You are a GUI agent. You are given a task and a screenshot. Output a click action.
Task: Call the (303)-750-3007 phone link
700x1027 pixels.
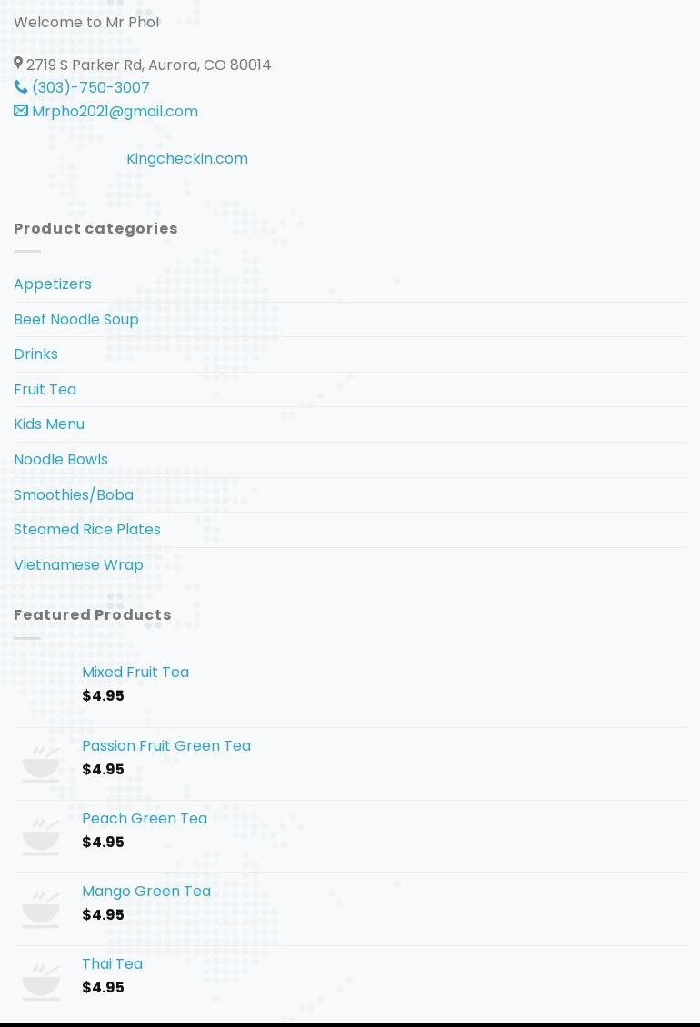[91, 87]
